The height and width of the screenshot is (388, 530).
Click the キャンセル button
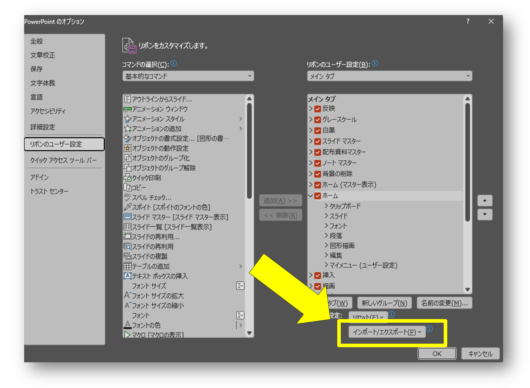(x=480, y=354)
